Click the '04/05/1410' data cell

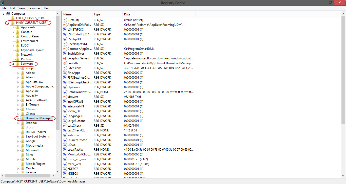(x=131, y=125)
